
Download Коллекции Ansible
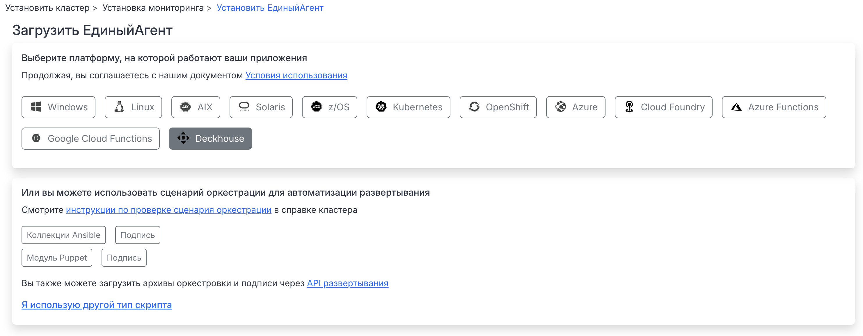click(64, 235)
